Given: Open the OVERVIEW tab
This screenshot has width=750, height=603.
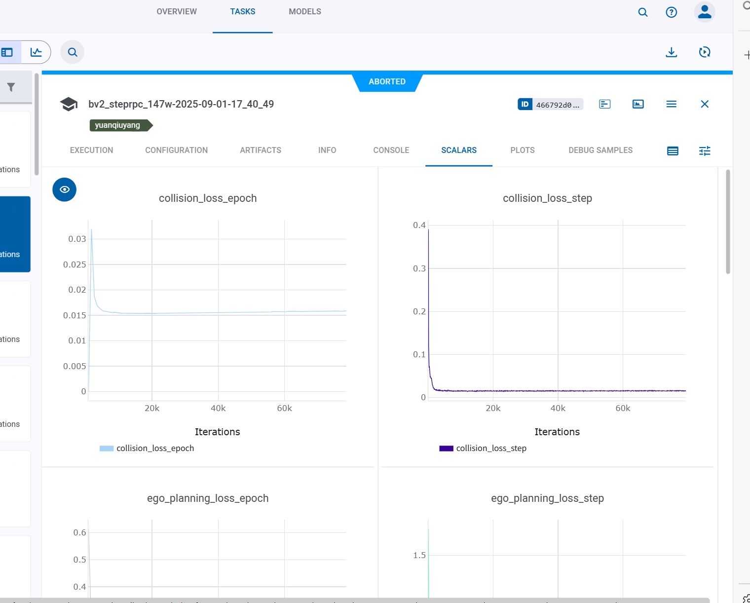Looking at the screenshot, I should click(x=177, y=11).
